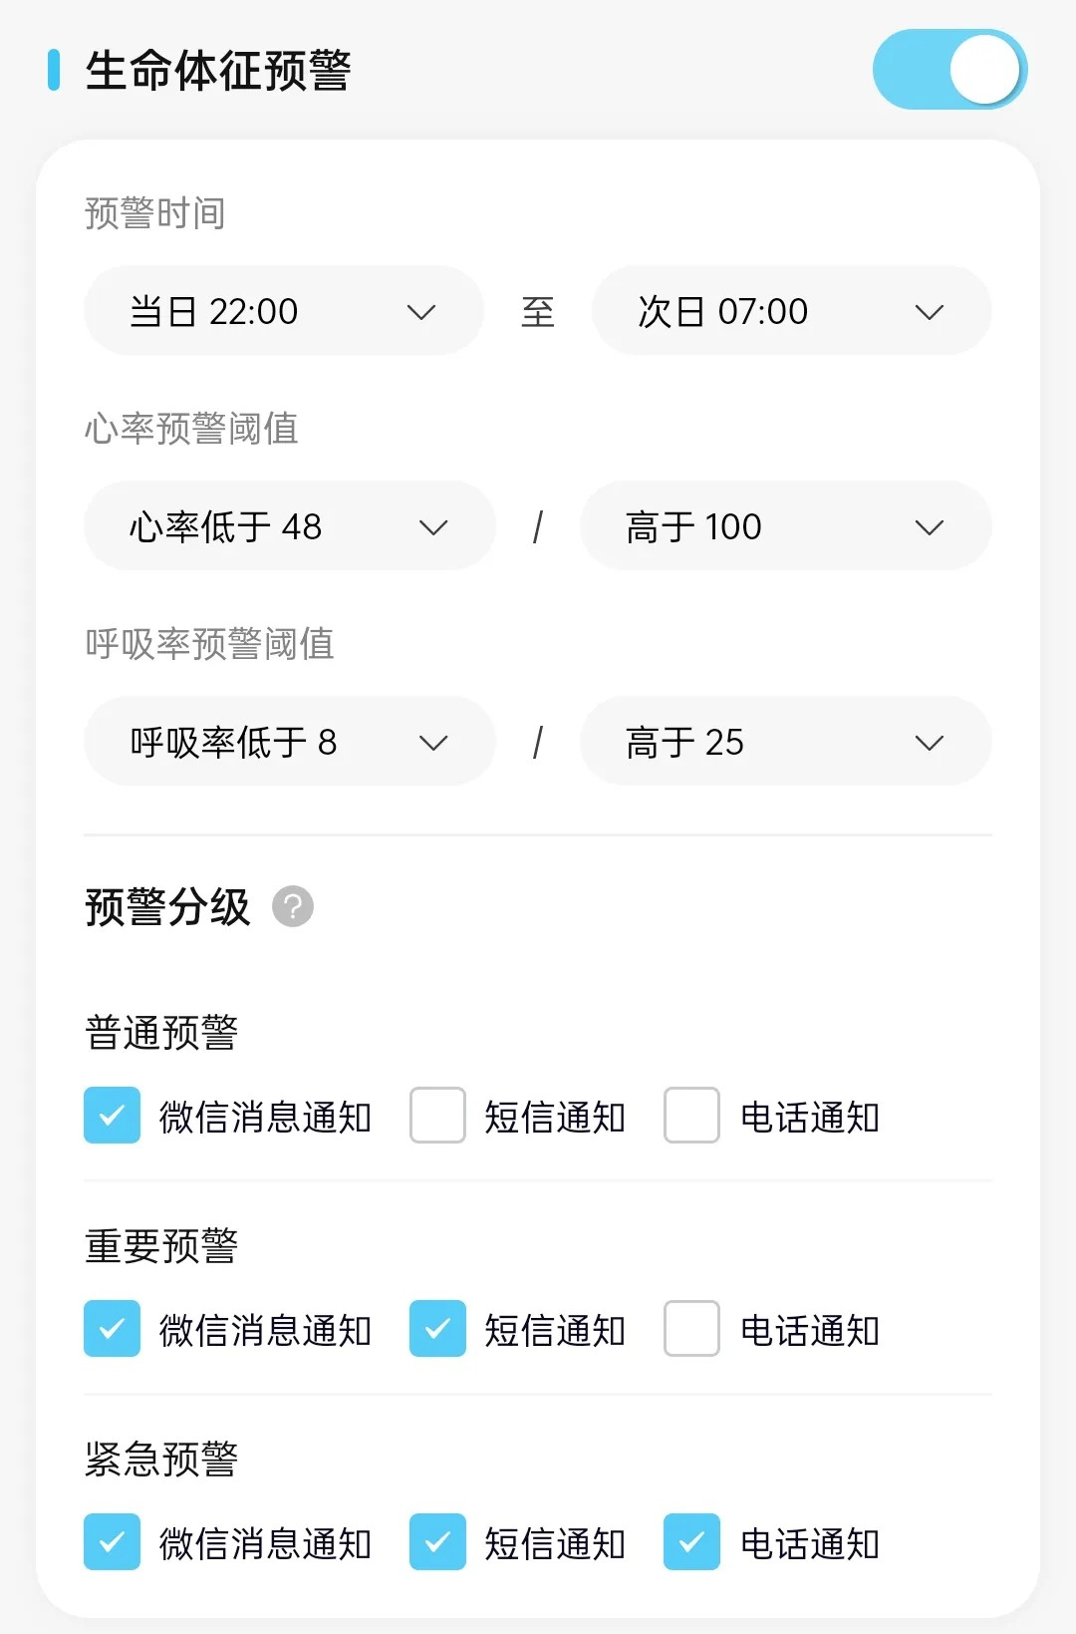Click the 生命体征预警 section title
Image resolution: width=1076 pixels, height=1634 pixels.
point(218,71)
